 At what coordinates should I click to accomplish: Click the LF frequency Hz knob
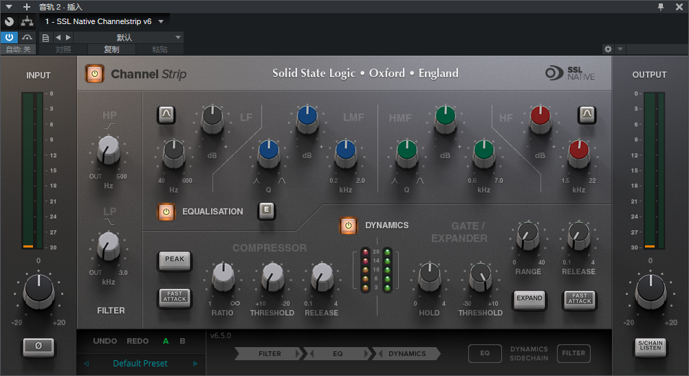pos(174,154)
